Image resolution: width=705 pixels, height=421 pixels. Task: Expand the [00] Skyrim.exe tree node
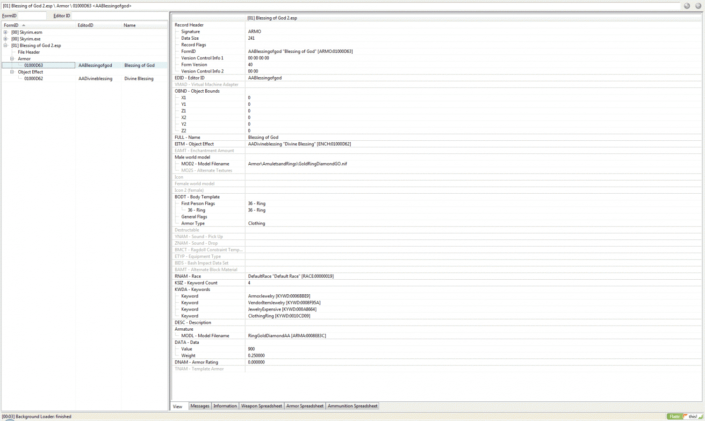(6, 39)
